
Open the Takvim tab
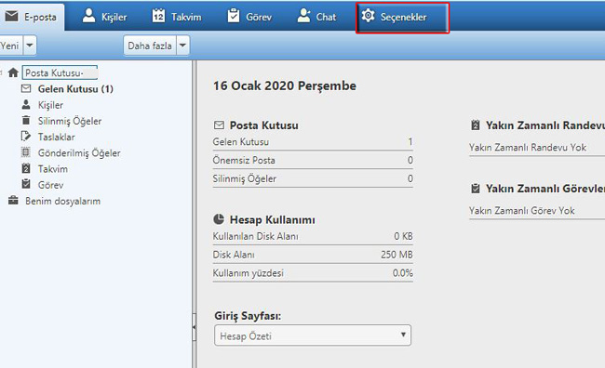click(177, 17)
